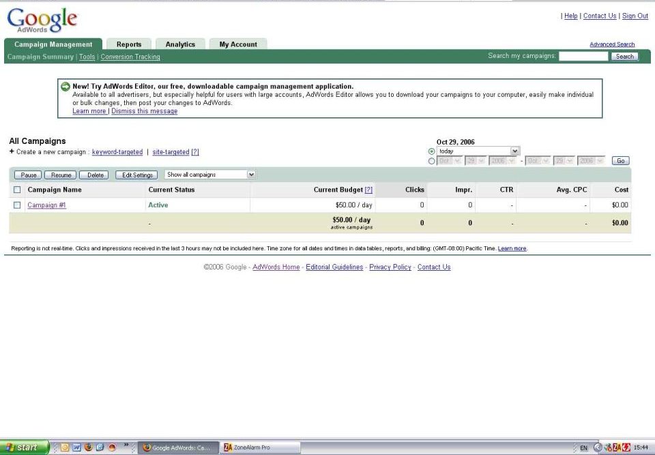Focus the 'Search my campaigns' input field
The width and height of the screenshot is (655, 455).
[583, 57]
